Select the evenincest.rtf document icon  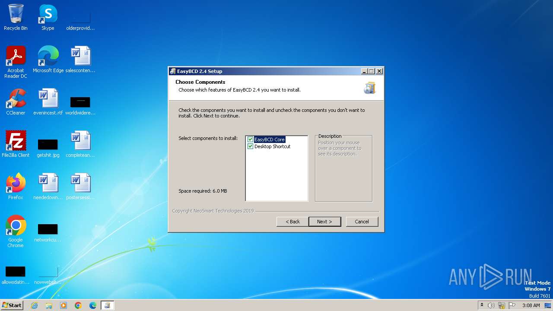click(48, 102)
